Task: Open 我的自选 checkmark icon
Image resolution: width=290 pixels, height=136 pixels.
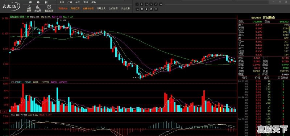Action: pyautogui.click(x=49, y=7)
